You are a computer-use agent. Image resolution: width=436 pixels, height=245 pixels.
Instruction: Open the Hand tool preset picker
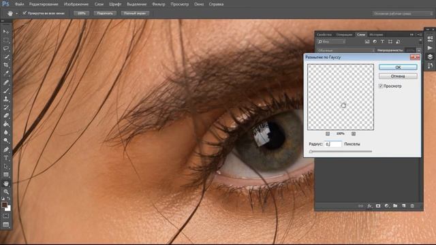pos(16,14)
